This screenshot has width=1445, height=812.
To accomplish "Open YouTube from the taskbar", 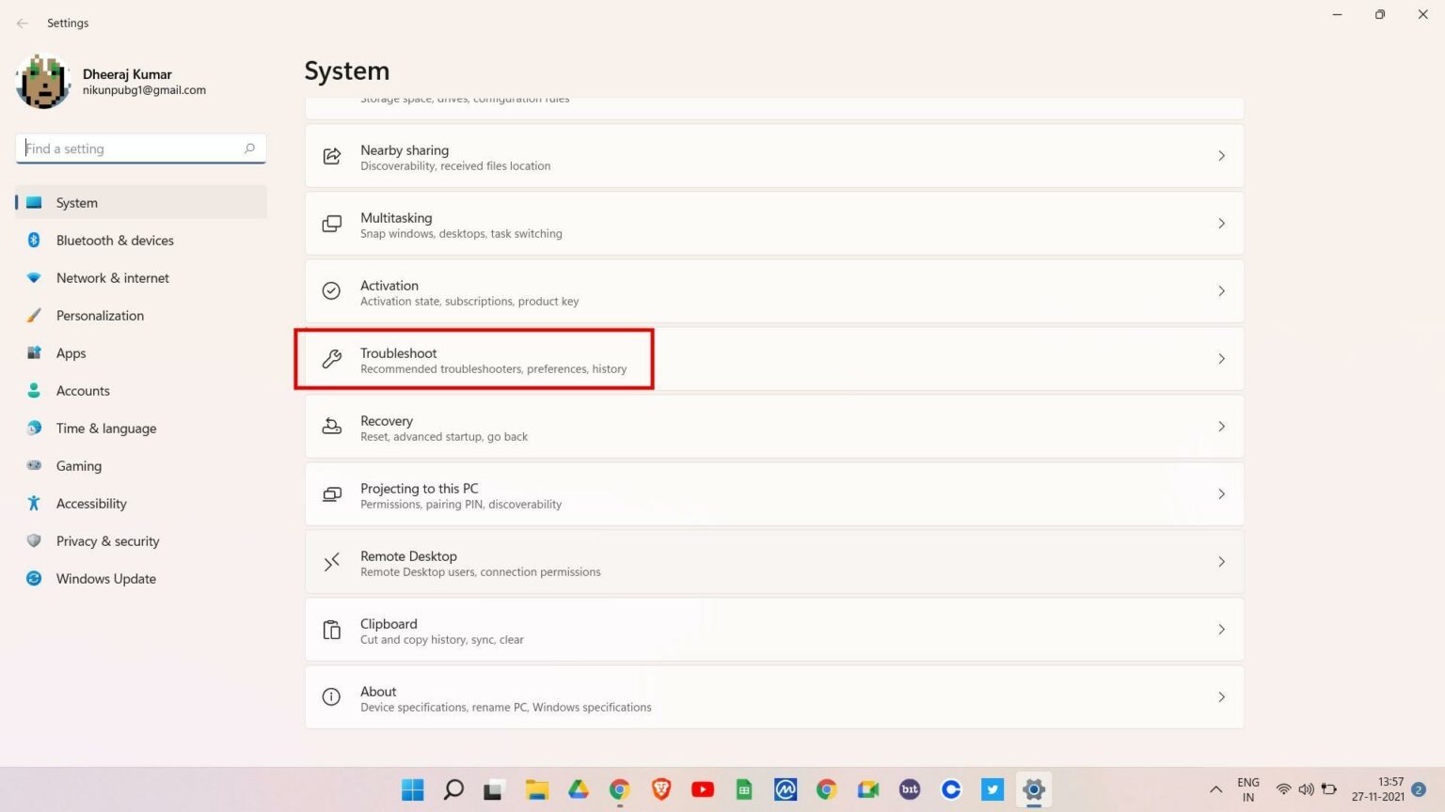I will point(702,789).
